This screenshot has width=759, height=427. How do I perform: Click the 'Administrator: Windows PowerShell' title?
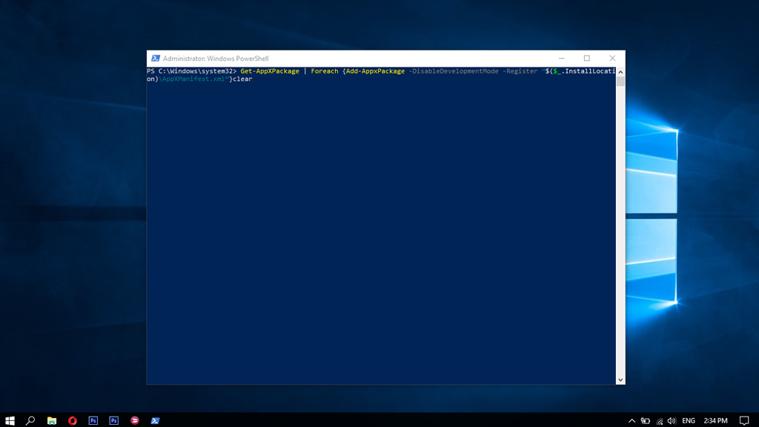(x=216, y=58)
